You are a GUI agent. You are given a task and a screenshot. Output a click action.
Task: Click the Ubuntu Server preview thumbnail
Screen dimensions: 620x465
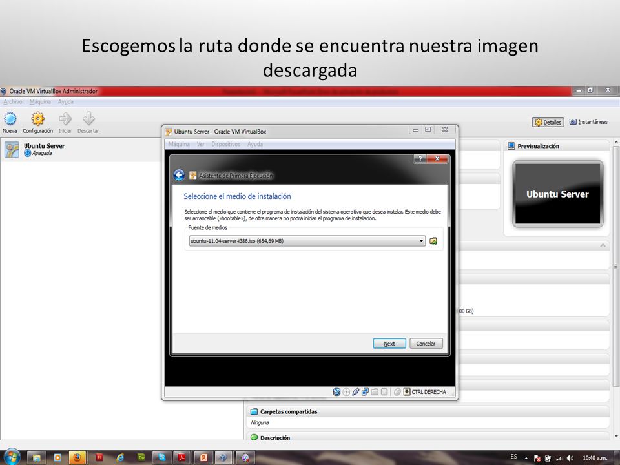[x=558, y=194]
